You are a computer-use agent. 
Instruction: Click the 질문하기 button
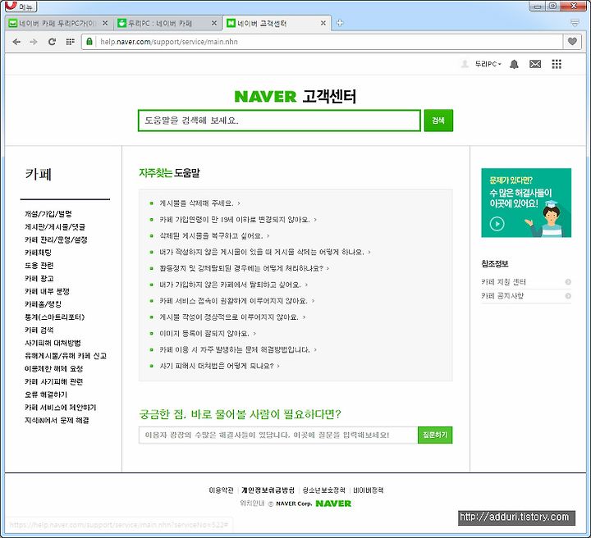[x=435, y=435]
